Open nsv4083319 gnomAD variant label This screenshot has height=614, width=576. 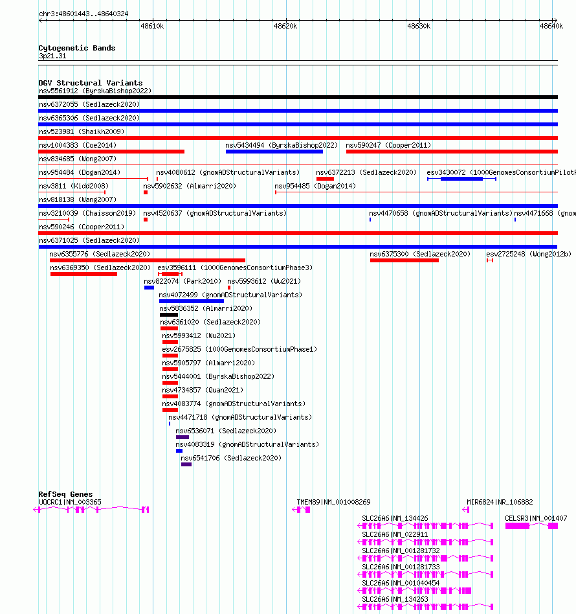(x=247, y=444)
